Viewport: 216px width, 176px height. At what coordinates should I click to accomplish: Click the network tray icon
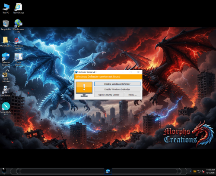coord(199,171)
